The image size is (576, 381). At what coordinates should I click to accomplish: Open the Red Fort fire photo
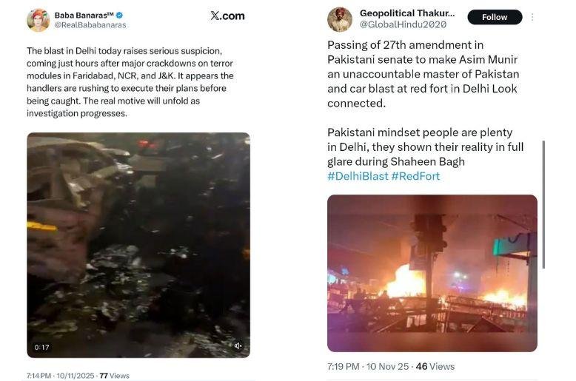[432, 273]
